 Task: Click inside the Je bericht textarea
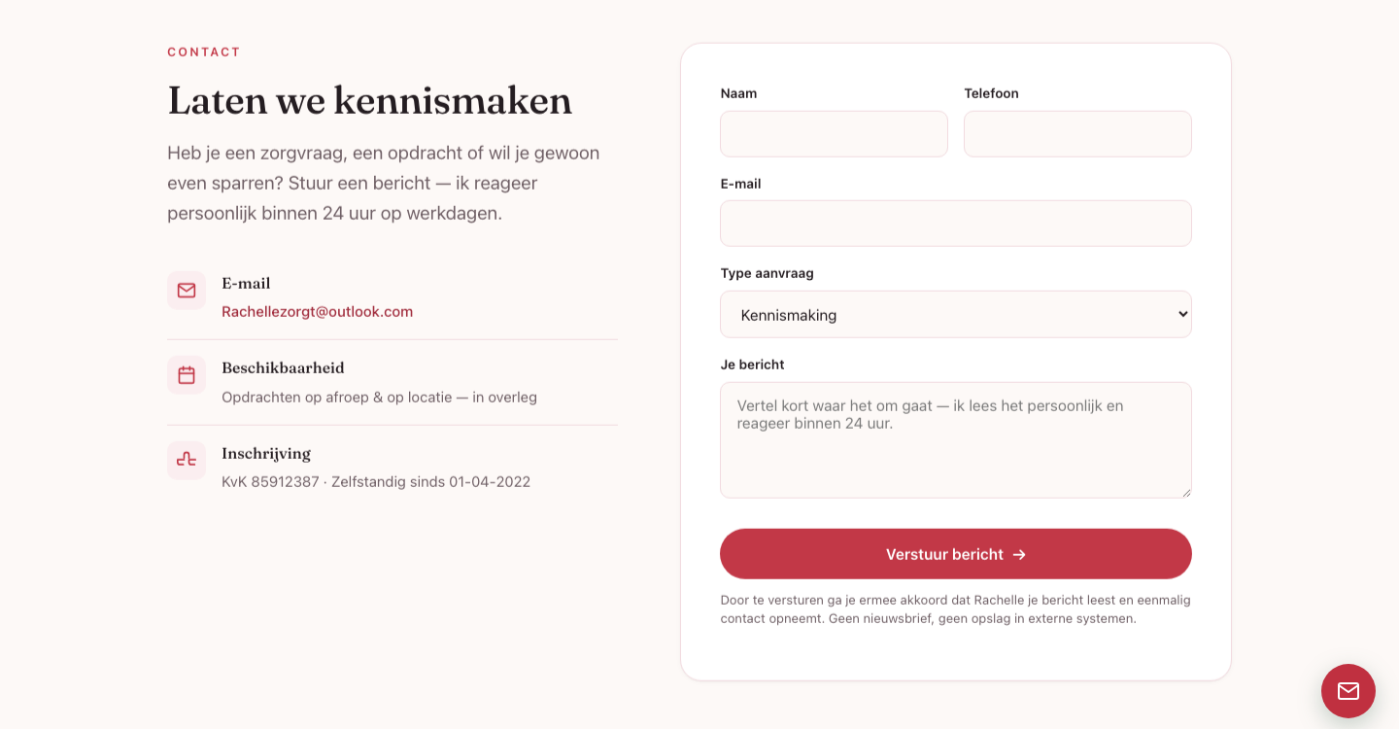[x=956, y=440]
